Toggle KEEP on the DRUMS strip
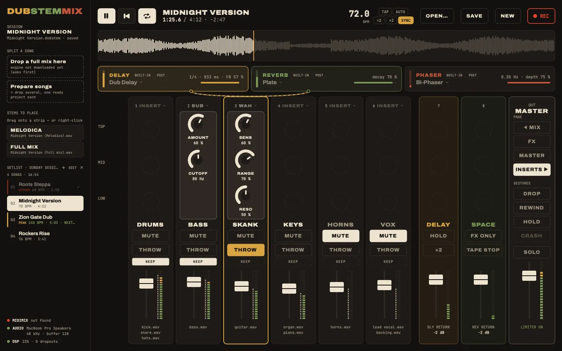Screen dimensions: 562x351 [150, 262]
